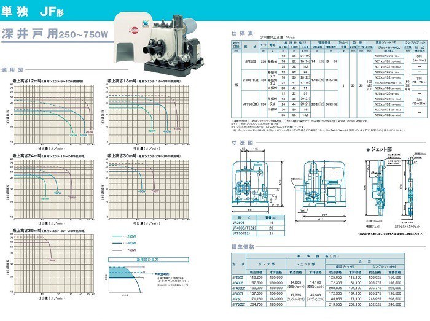Screen dimensions: 430x321
Task: Click the small chart-reading example diagram
Action: (x=126, y=277)
